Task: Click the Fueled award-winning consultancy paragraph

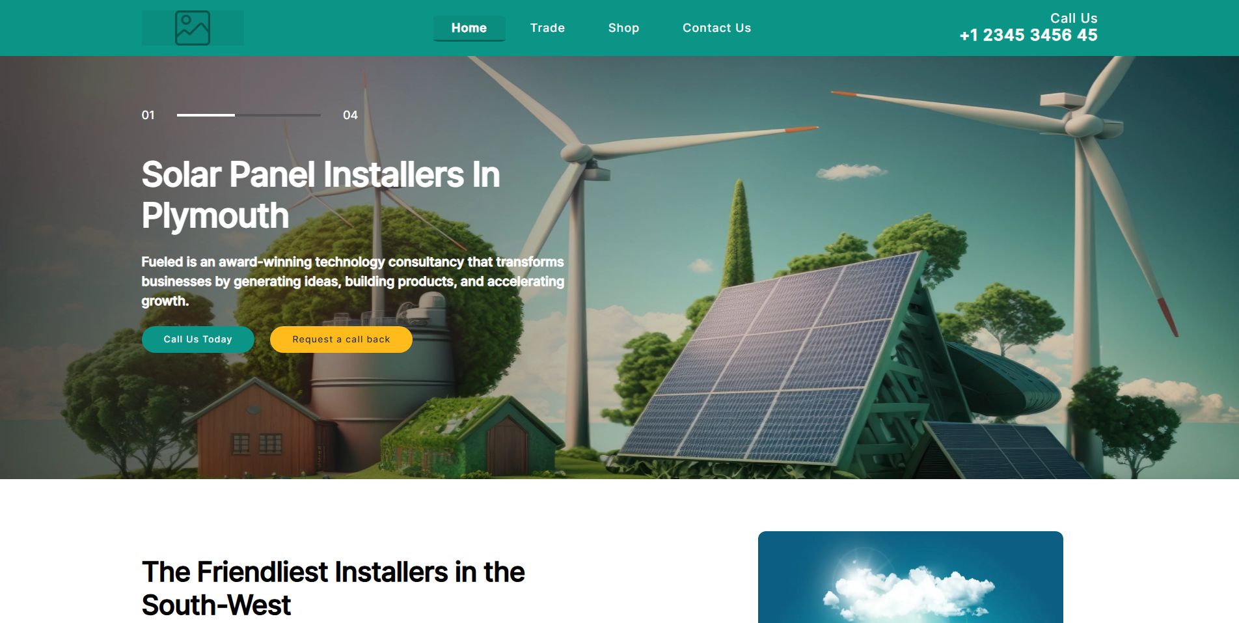Action: [353, 281]
